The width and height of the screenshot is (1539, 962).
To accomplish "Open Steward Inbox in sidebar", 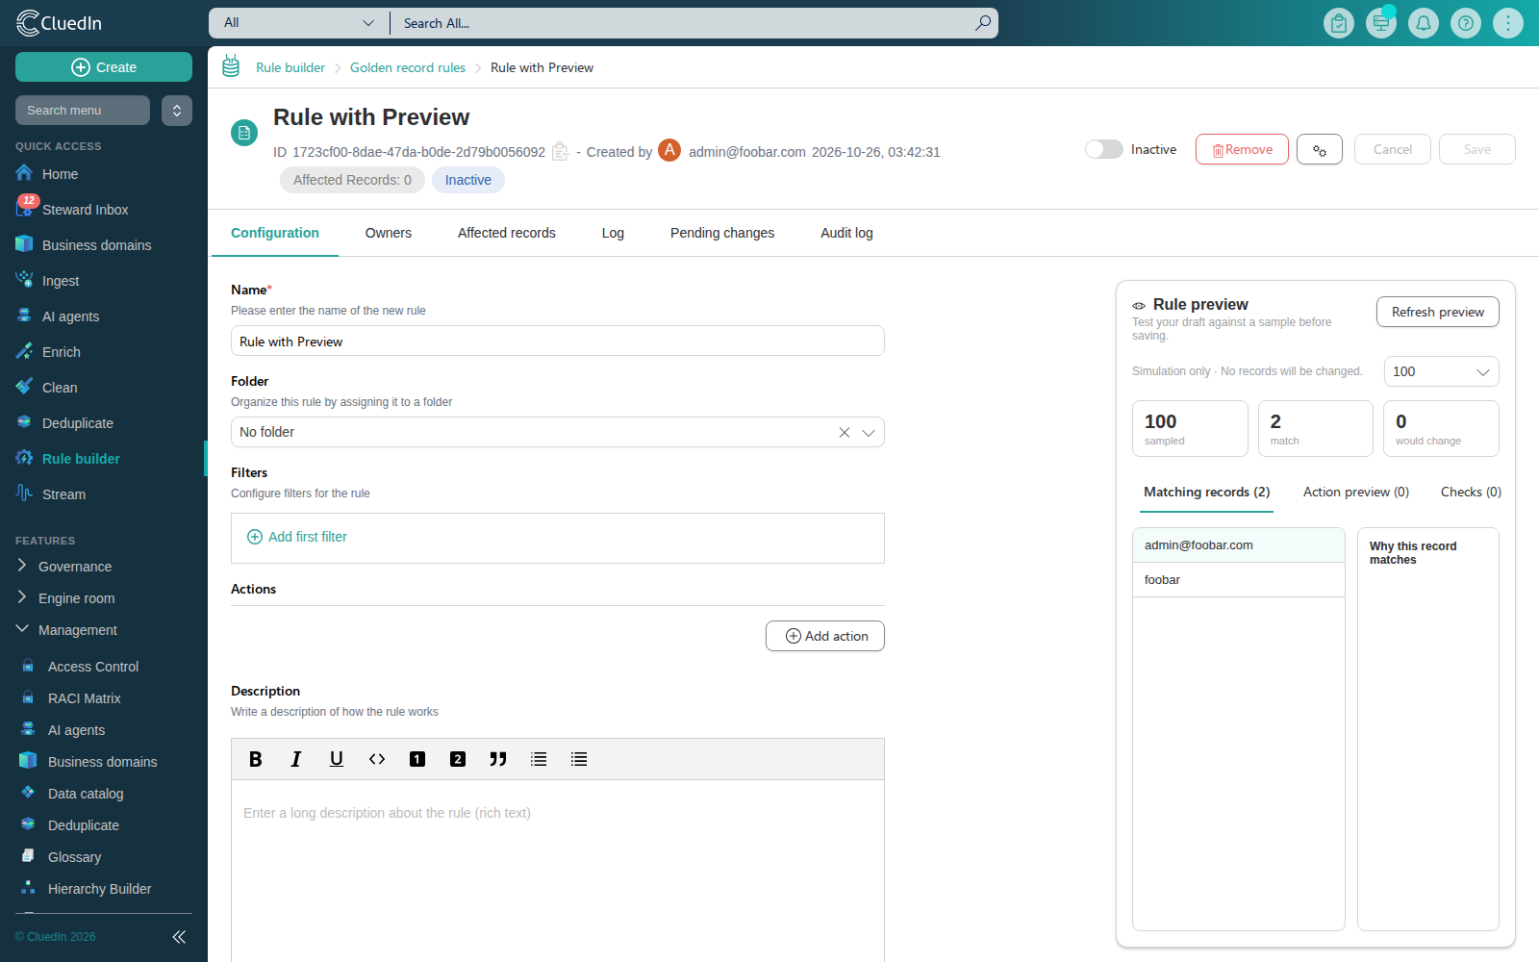I will (x=85, y=210).
